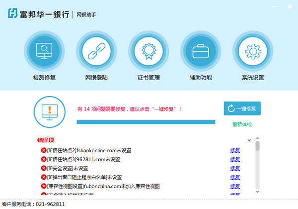Select the fubonchina.com未加入兼容性视图 entry
The height and width of the screenshot is (209, 298).
[x=103, y=186]
